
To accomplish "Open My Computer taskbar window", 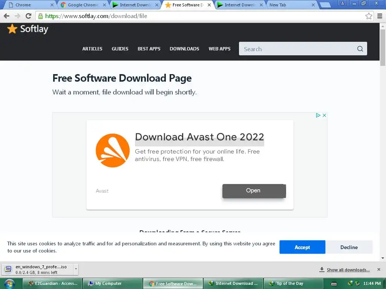I will coord(112,283).
